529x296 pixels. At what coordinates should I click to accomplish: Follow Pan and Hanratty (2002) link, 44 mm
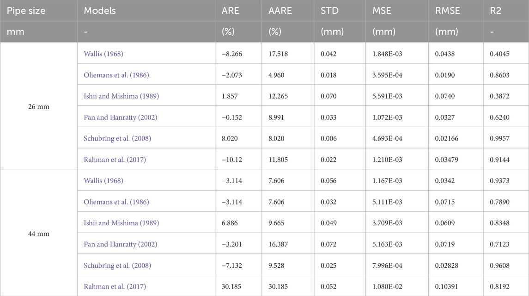click(x=121, y=244)
